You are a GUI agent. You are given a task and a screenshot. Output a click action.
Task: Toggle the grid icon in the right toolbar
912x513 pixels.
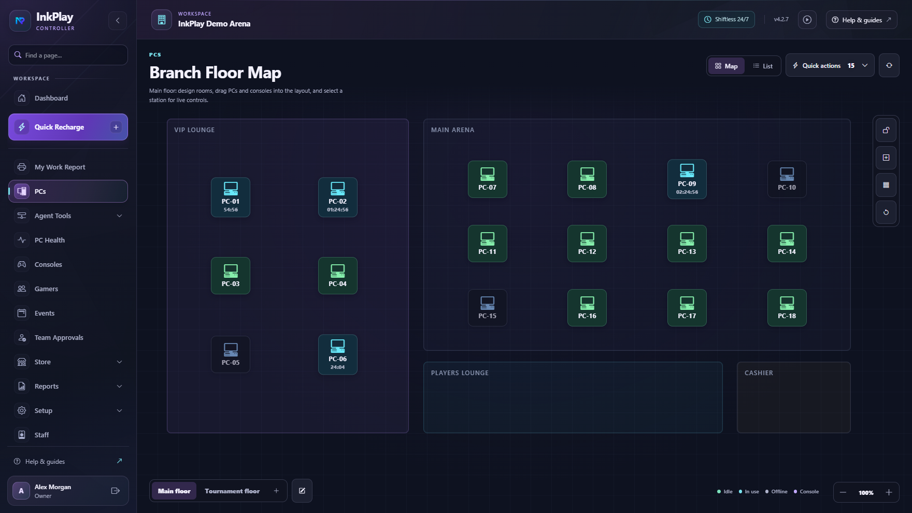pos(886,185)
